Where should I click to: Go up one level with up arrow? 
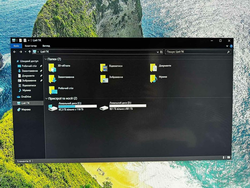pos(30,52)
